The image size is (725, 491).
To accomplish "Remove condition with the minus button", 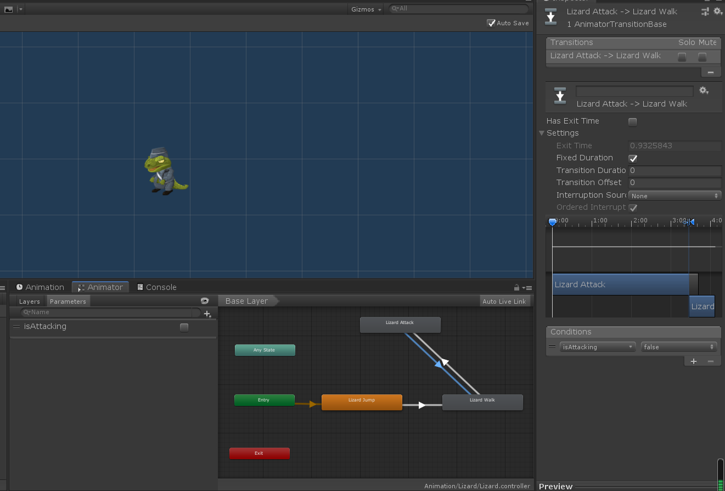I will (711, 361).
